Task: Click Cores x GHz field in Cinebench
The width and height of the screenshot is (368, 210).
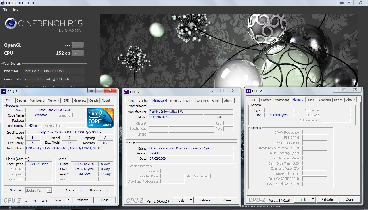Action: click(53, 79)
